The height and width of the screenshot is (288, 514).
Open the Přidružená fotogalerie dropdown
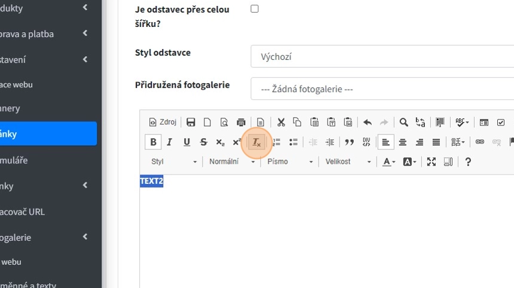[x=383, y=89]
